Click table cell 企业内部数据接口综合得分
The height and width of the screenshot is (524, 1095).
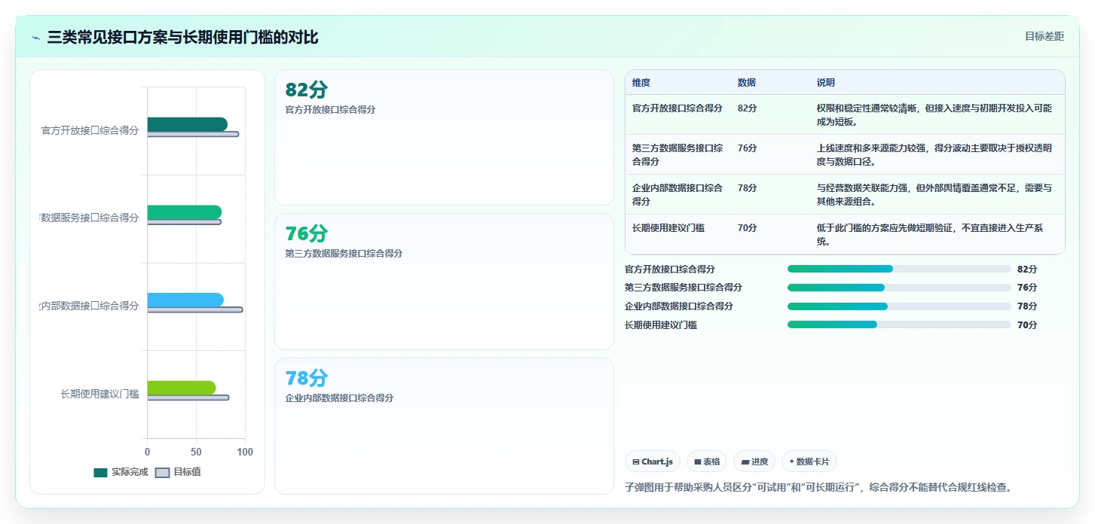(x=677, y=194)
